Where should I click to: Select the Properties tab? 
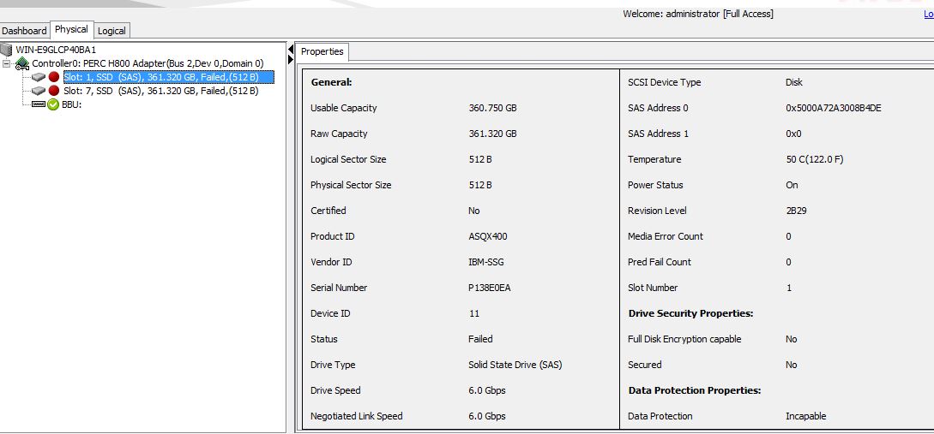pos(322,51)
